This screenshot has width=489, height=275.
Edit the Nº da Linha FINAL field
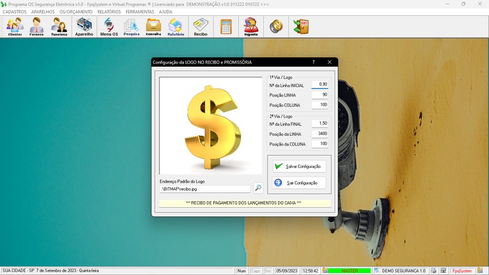[320, 123]
